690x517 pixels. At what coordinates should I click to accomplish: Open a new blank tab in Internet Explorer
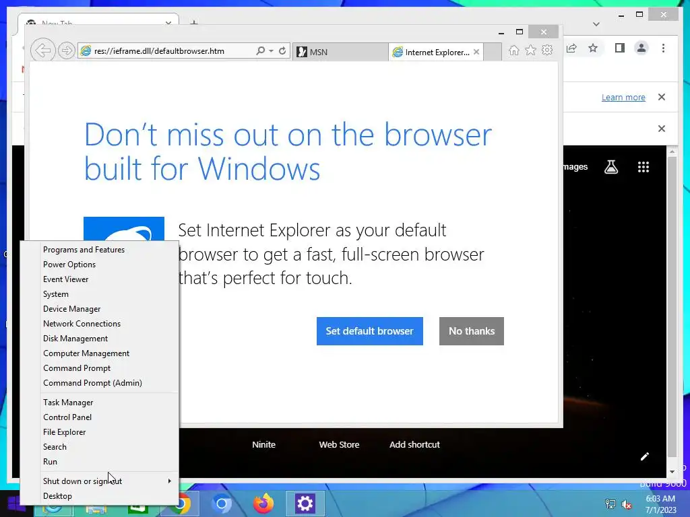[493, 52]
